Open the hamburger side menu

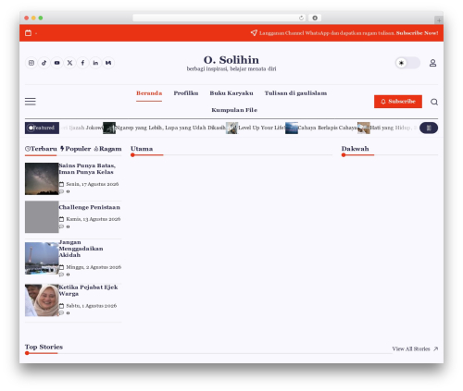31,102
